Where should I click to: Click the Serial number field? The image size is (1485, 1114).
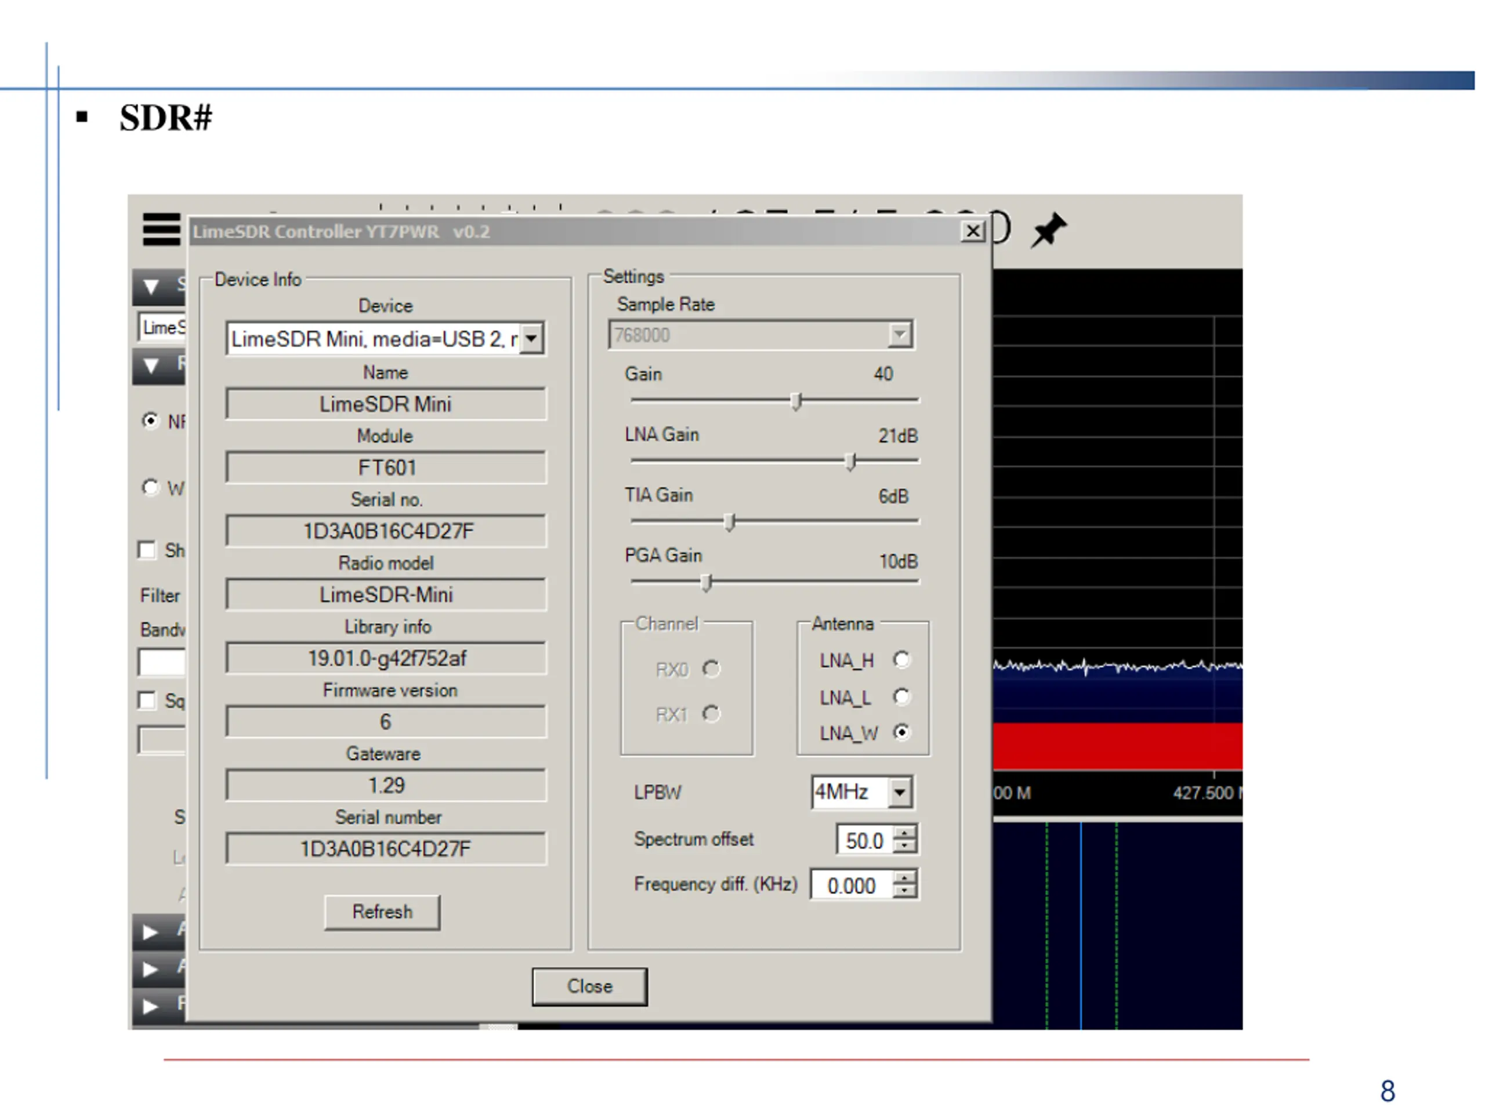pos(386,849)
